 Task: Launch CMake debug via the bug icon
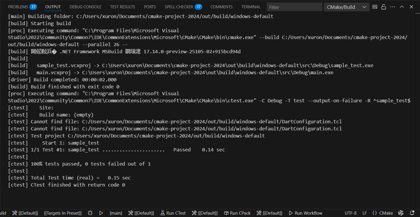pos(90,213)
